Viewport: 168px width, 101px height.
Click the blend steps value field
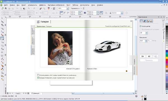[x=143, y=33]
